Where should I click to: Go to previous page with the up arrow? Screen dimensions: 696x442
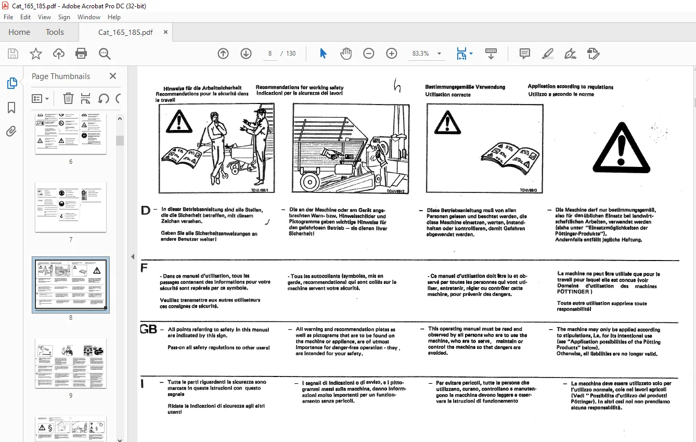(x=223, y=54)
